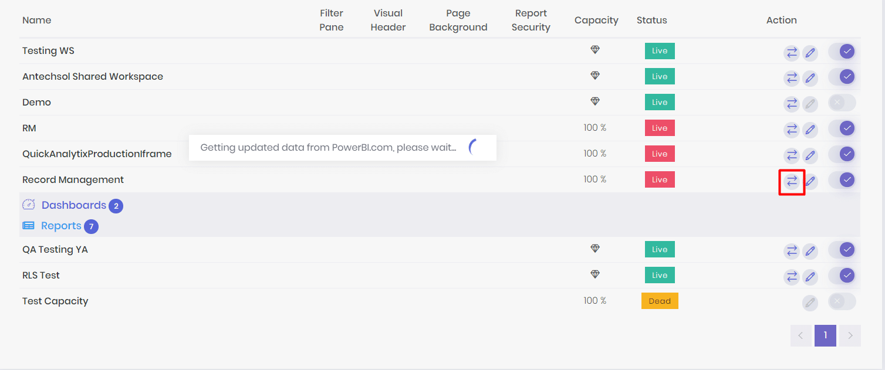Click the diamond capacity icon for Testing WS
This screenshot has width=885, height=370.
(595, 50)
